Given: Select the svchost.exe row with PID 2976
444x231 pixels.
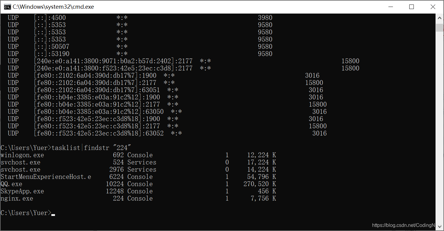Looking at the screenshot, I should click(138, 170).
